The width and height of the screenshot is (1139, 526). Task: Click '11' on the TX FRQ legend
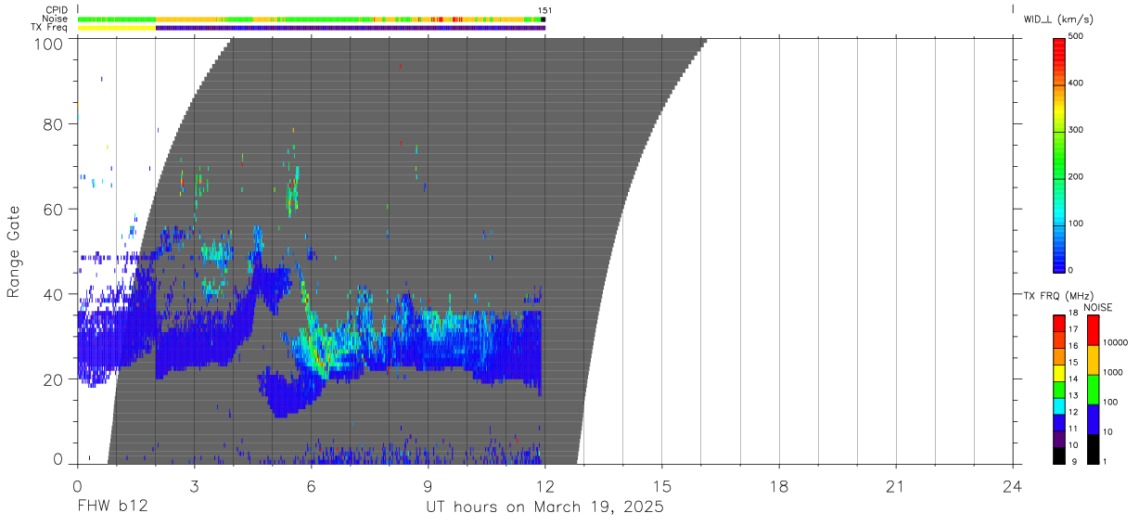(1074, 429)
